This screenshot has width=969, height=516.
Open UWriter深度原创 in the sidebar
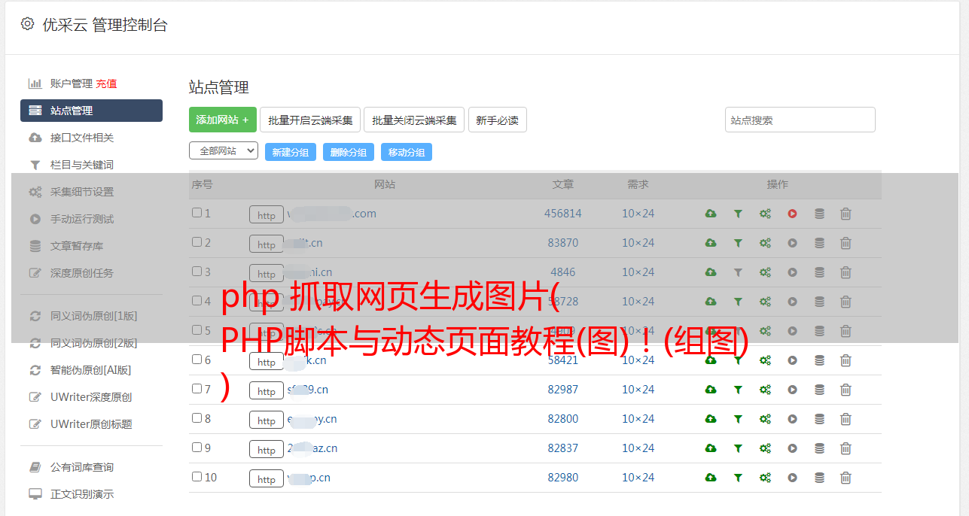point(91,397)
